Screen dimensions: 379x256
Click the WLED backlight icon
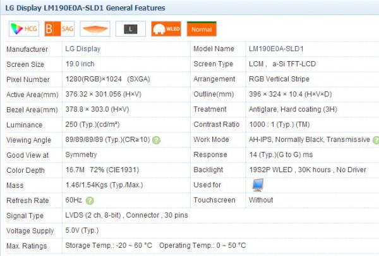coord(166,29)
